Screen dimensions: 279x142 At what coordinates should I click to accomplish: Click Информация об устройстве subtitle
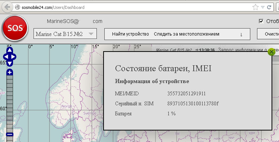pyautogui.click(x=152, y=81)
